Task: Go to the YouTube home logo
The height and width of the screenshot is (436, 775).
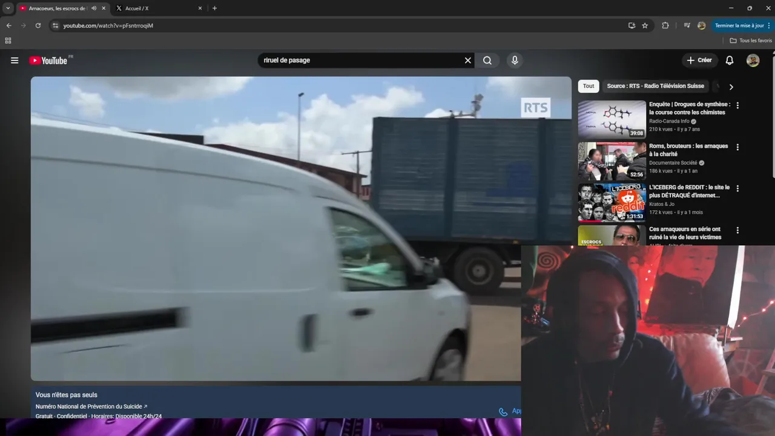Action: coord(48,61)
